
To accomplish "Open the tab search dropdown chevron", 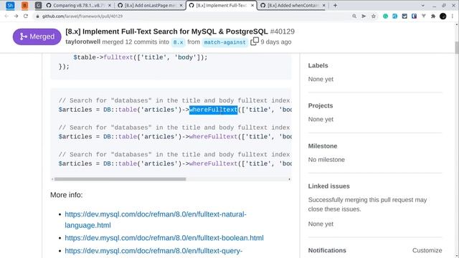I will [x=422, y=6].
